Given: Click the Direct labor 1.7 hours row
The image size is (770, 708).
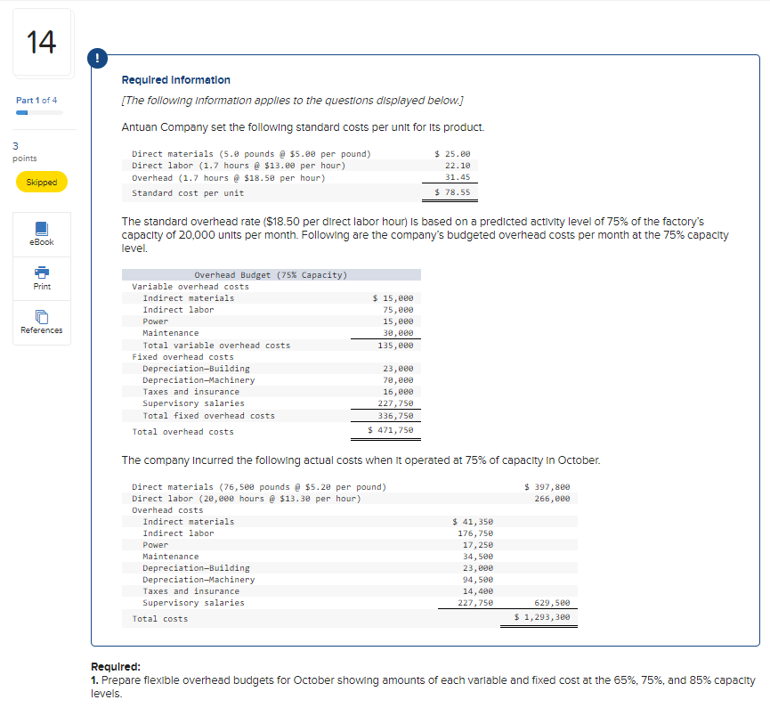Looking at the screenshot, I should pyautogui.click(x=300, y=166).
